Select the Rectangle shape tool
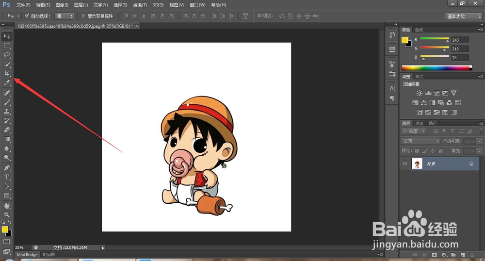 [x=6, y=196]
